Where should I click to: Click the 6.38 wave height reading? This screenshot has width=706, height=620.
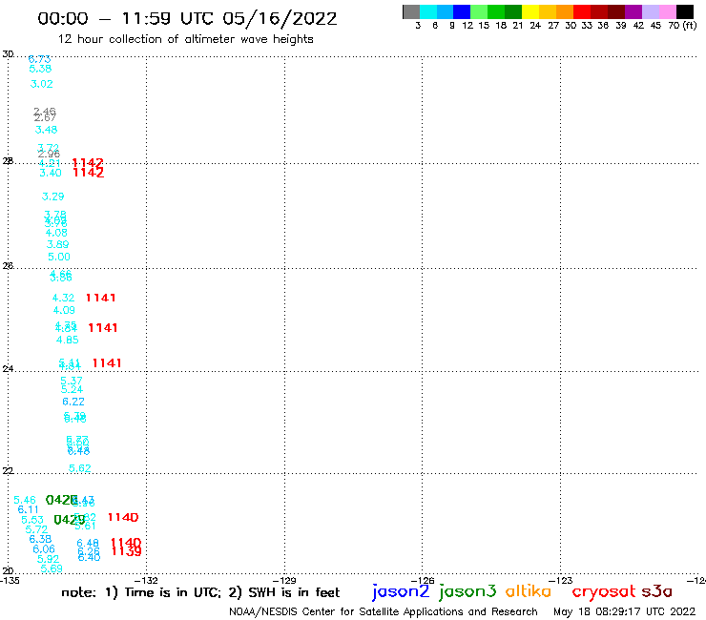(x=40, y=540)
